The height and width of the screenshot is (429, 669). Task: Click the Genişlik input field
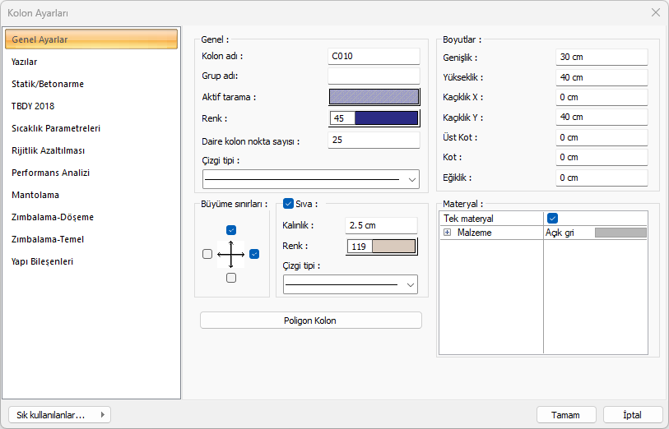(601, 58)
